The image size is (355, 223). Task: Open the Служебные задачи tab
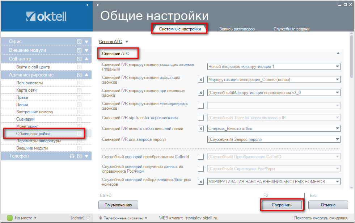[291, 29]
